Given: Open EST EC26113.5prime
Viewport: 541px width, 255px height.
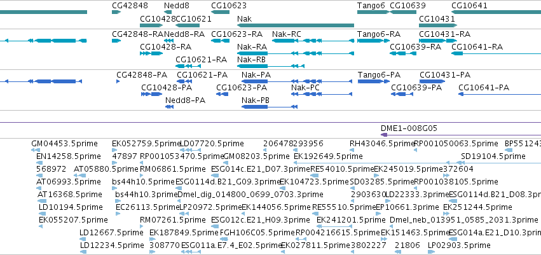Looking at the screenshot, I should pyautogui.click(x=118, y=214).
